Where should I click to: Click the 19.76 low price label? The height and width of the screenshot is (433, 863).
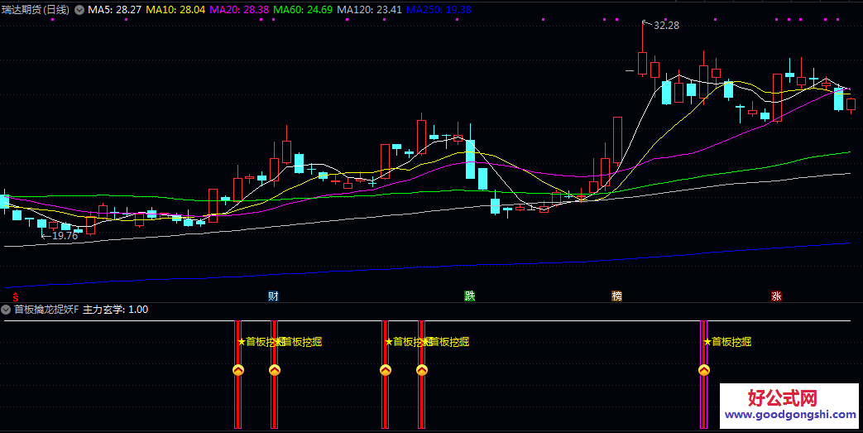64,236
